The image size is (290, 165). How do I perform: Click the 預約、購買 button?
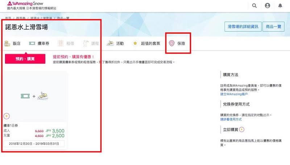click(x=25, y=59)
